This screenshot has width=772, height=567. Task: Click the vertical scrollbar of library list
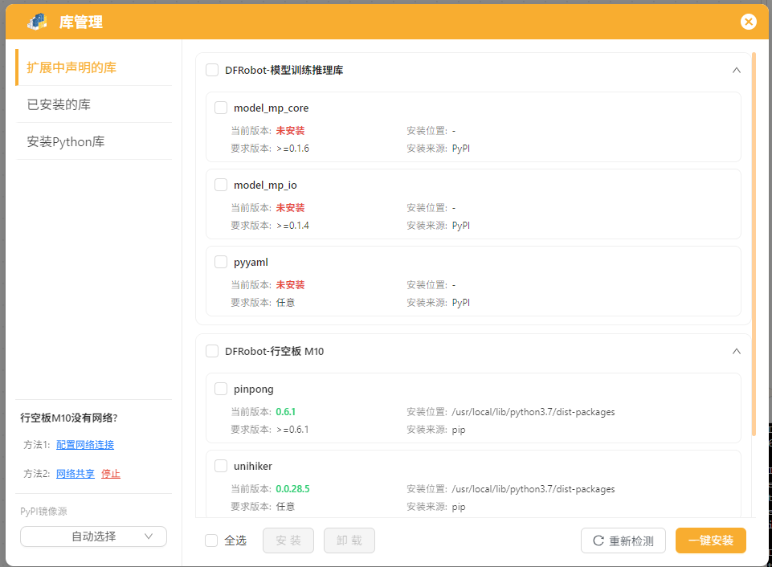click(x=754, y=243)
